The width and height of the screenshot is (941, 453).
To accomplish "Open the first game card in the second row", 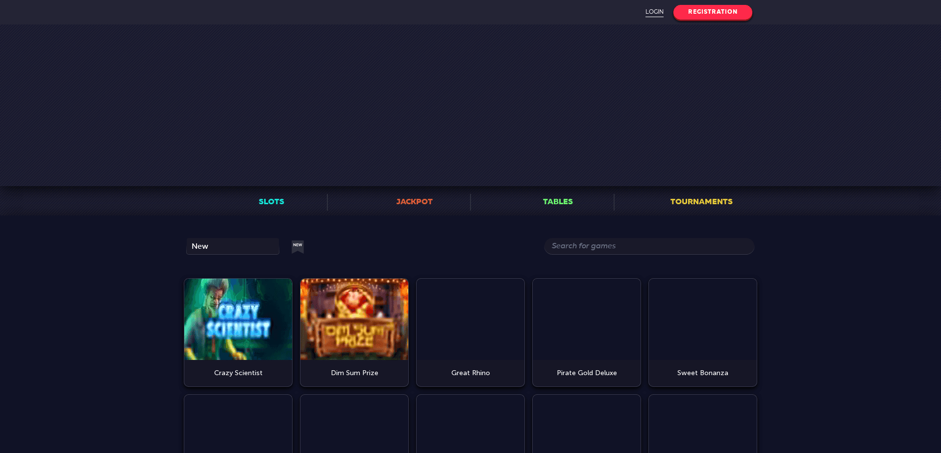I will [x=238, y=424].
